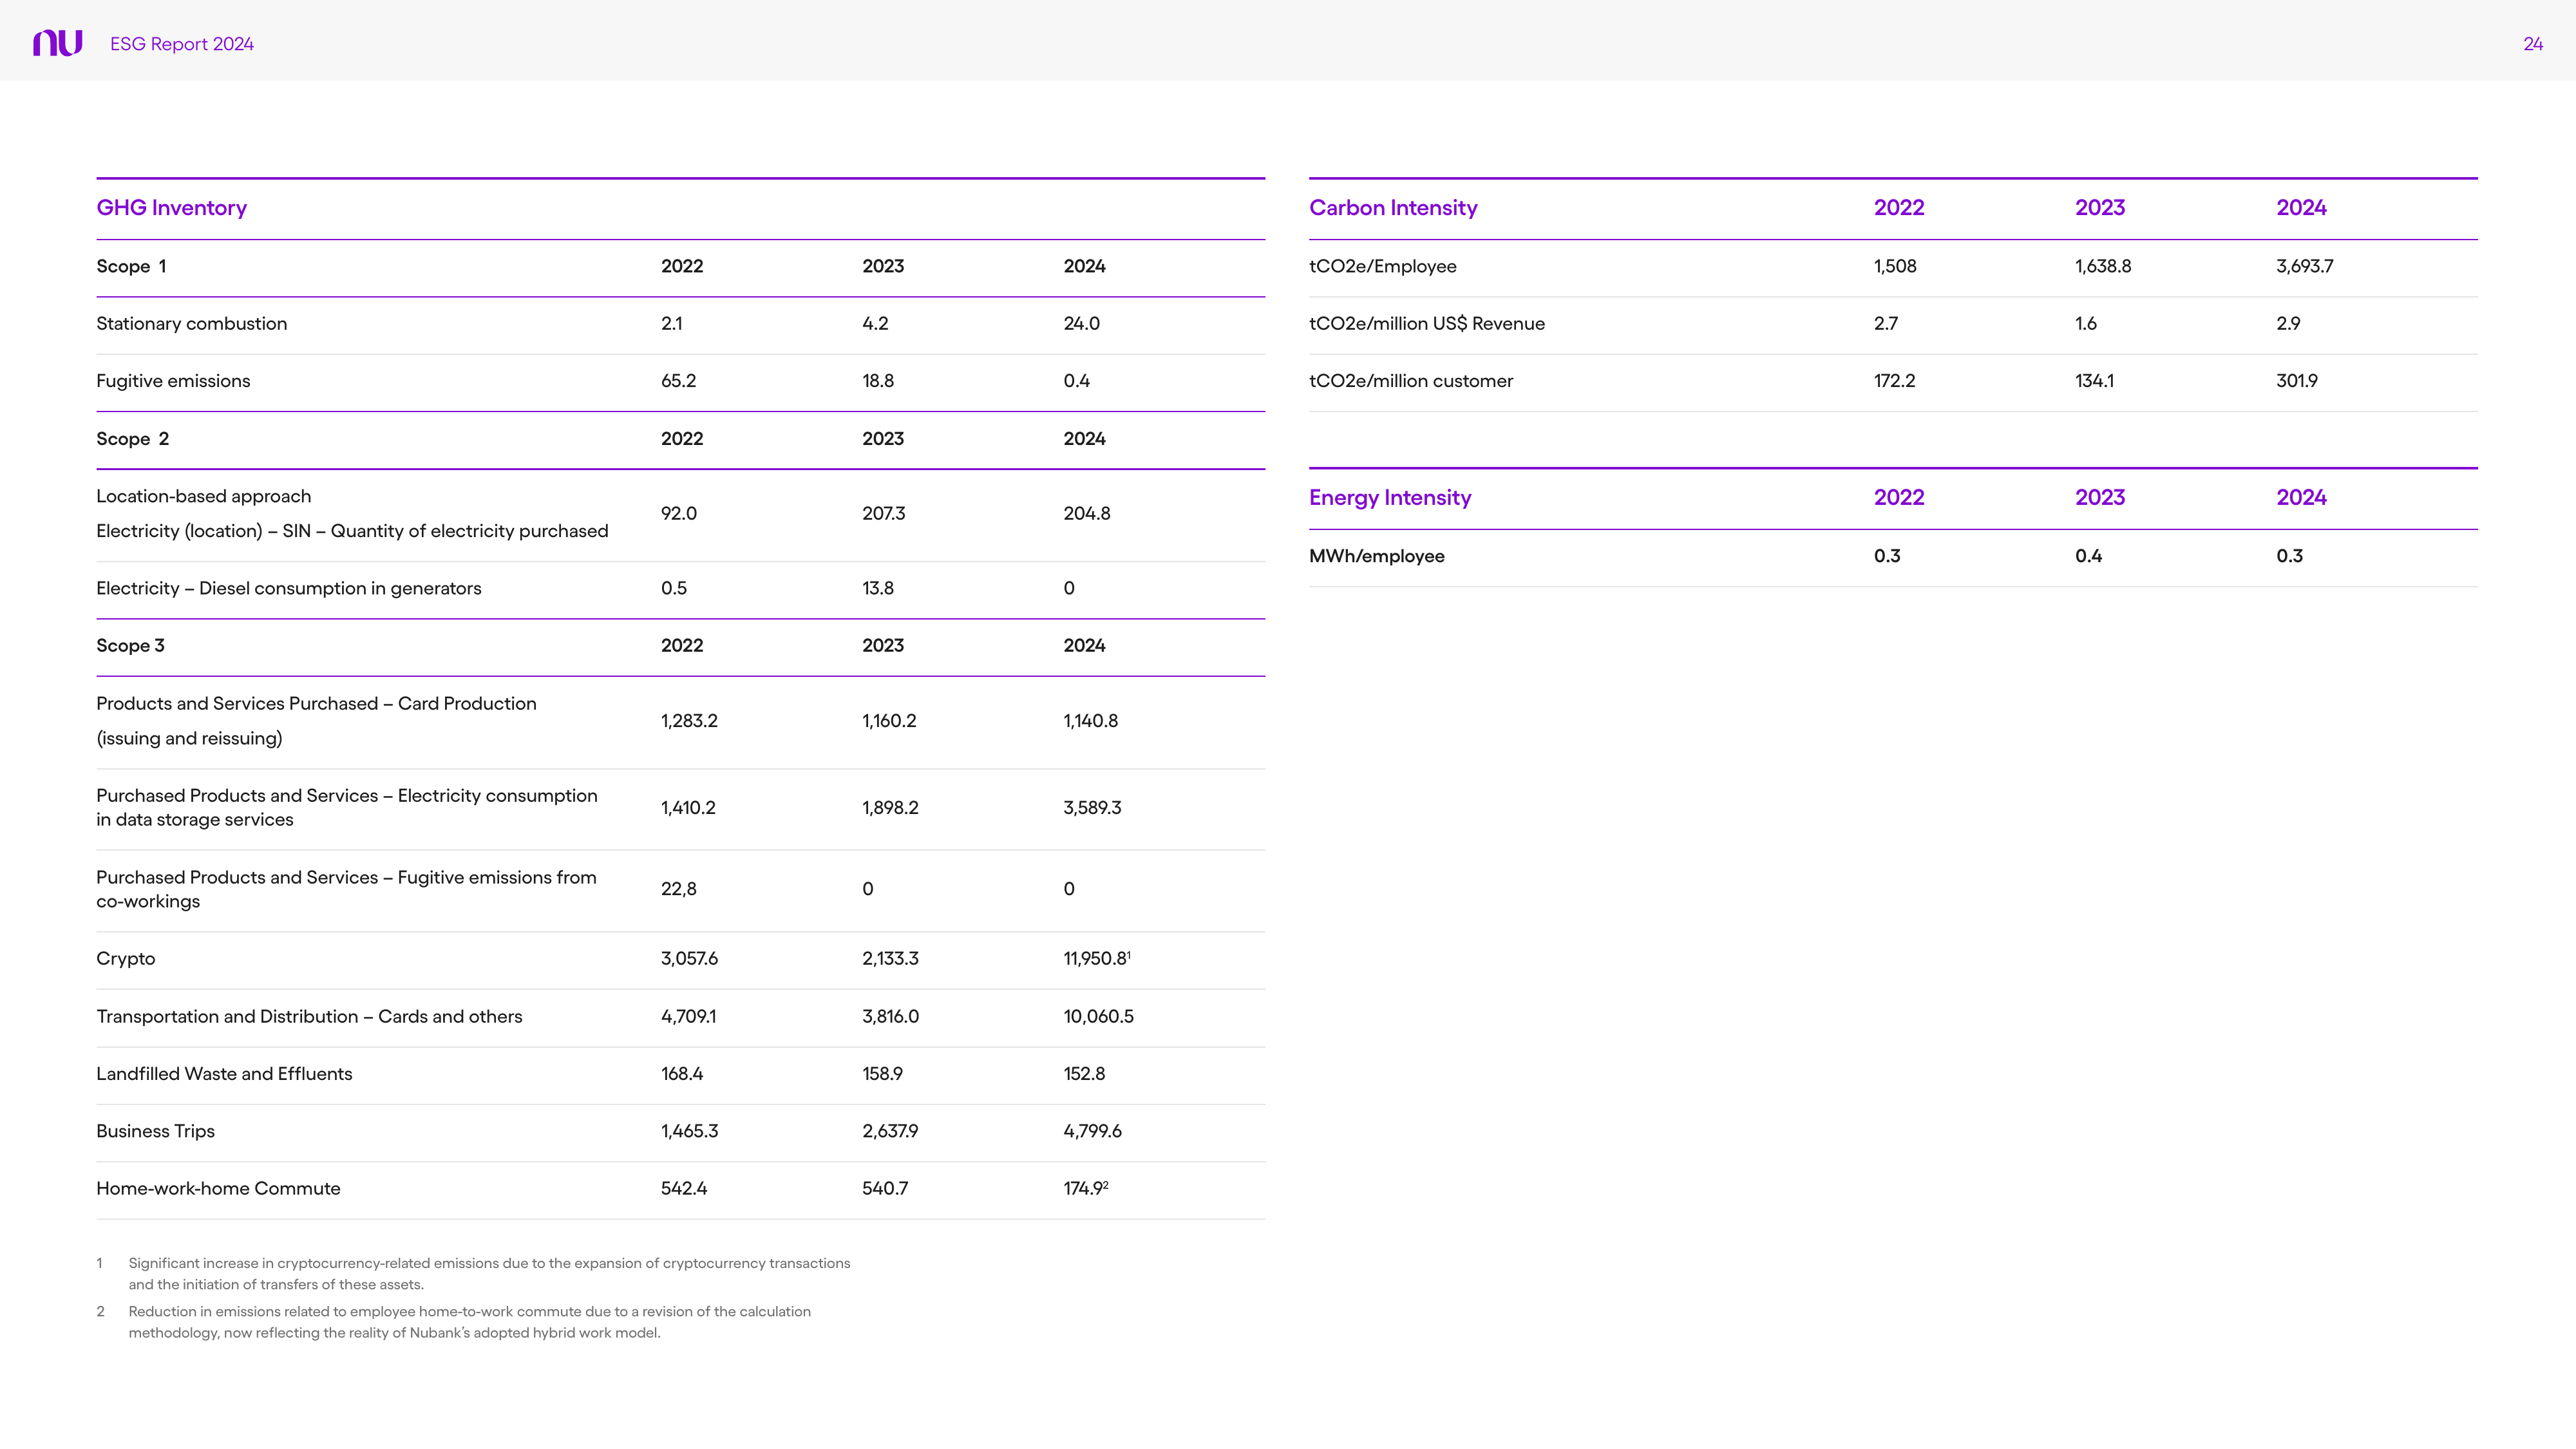Click Landfilled Waste and Effluents label
The width and height of the screenshot is (2576, 1449).
(x=224, y=1074)
